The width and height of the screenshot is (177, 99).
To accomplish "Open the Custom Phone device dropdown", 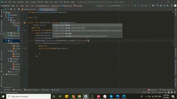I will (x=114, y=5).
